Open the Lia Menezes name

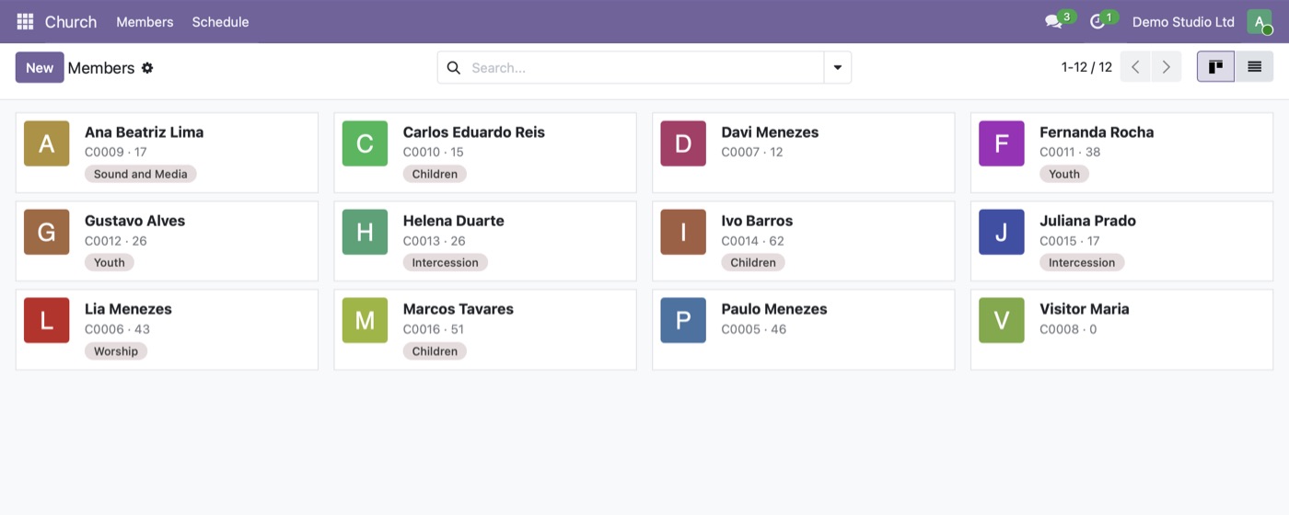128,309
